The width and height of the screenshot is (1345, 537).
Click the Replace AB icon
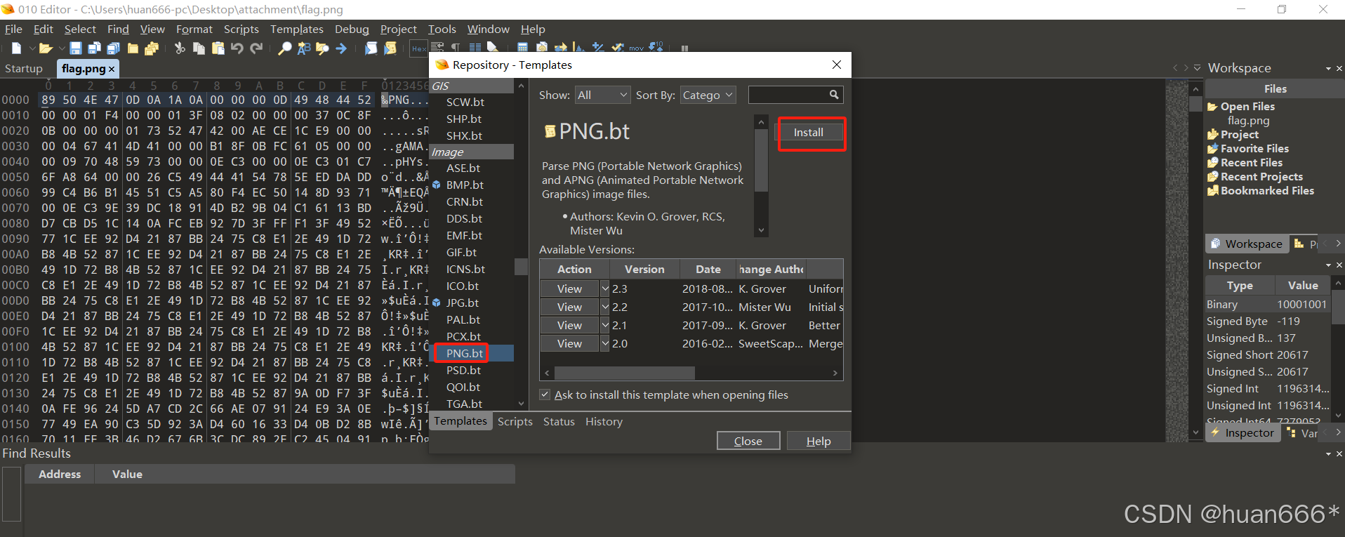[x=303, y=48]
